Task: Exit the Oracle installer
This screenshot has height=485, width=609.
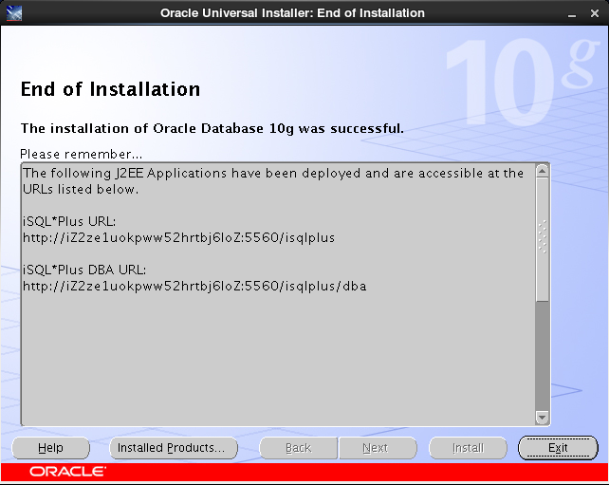Action: point(558,448)
